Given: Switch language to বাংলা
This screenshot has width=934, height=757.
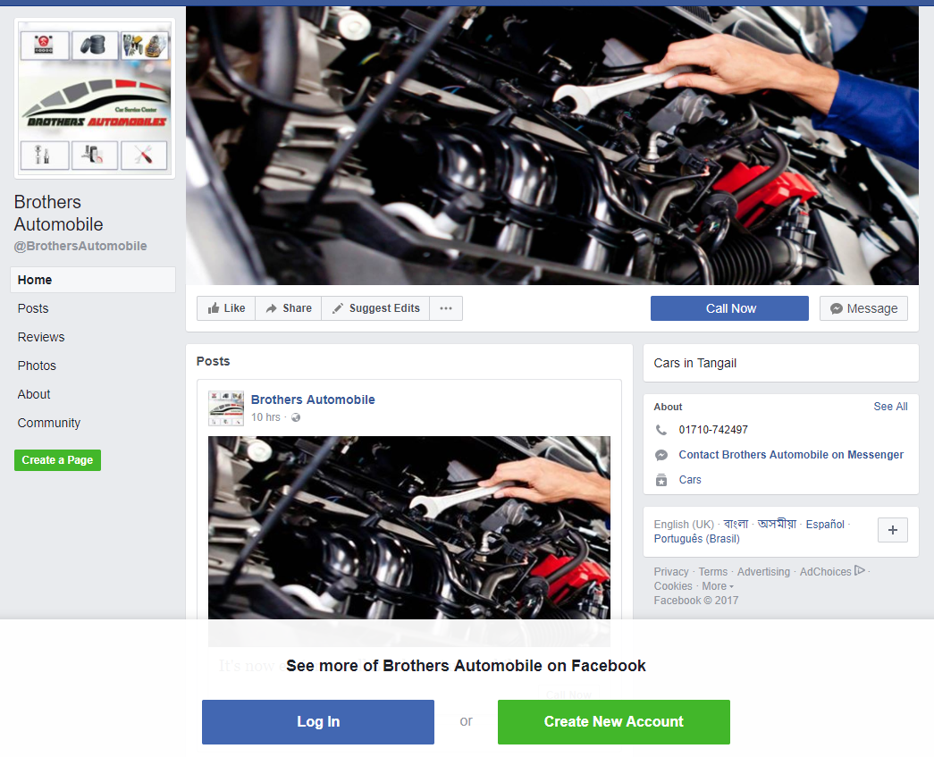Looking at the screenshot, I should pos(736,524).
